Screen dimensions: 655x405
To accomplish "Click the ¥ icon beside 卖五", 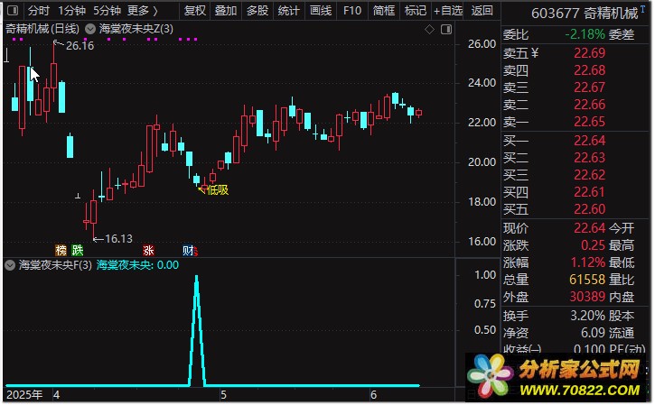I will point(534,53).
